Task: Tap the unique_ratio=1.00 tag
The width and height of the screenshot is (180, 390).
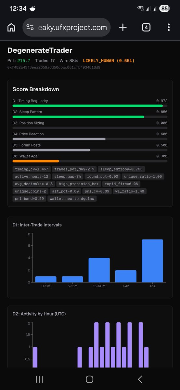Action: [143, 177]
